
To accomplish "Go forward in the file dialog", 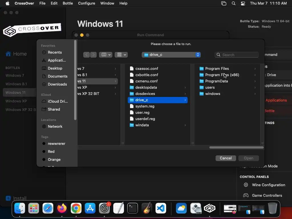I will point(94,55).
